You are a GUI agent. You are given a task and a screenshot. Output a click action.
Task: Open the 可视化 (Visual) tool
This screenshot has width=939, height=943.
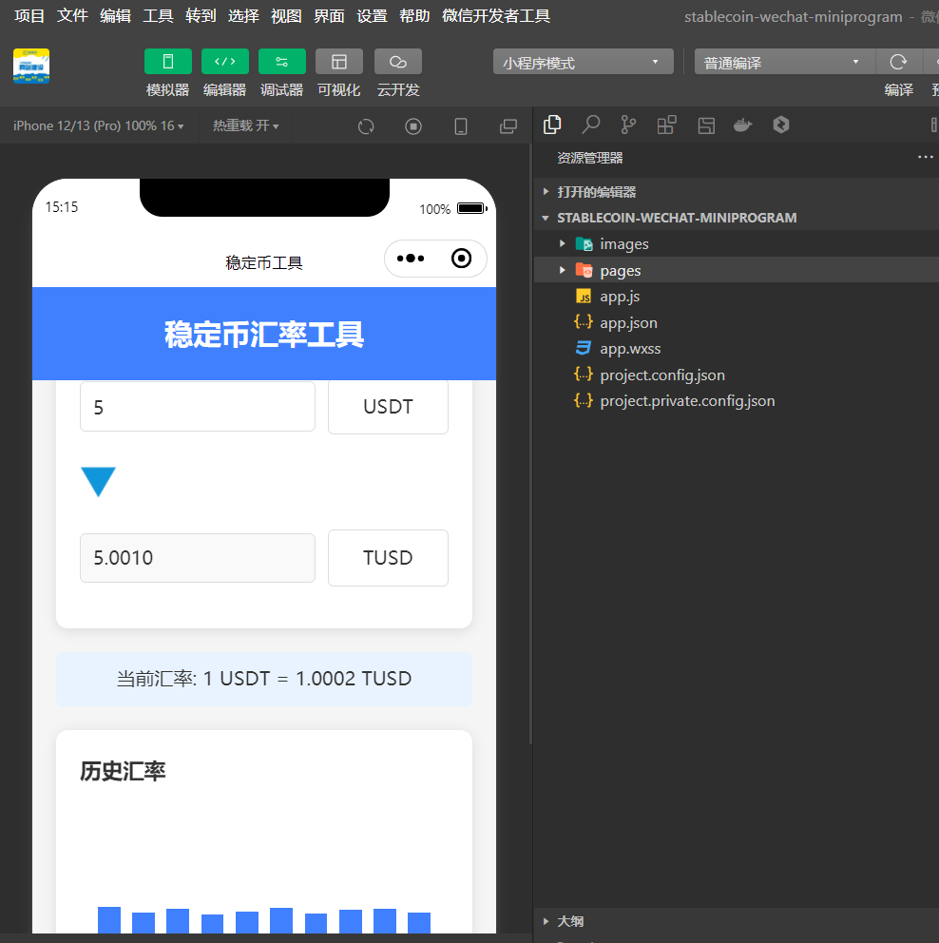pyautogui.click(x=338, y=73)
